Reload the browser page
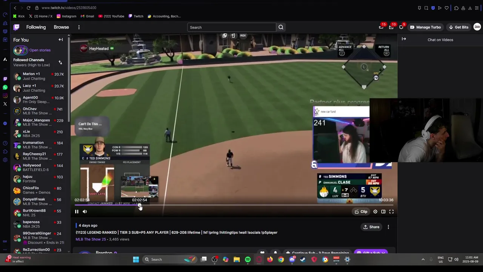The height and width of the screenshot is (272, 483). pyautogui.click(x=28, y=8)
